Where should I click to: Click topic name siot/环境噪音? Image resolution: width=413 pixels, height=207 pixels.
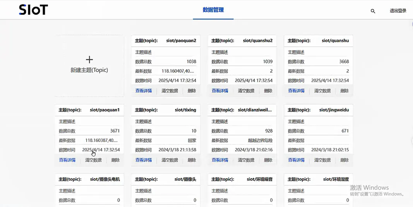(x=260, y=180)
